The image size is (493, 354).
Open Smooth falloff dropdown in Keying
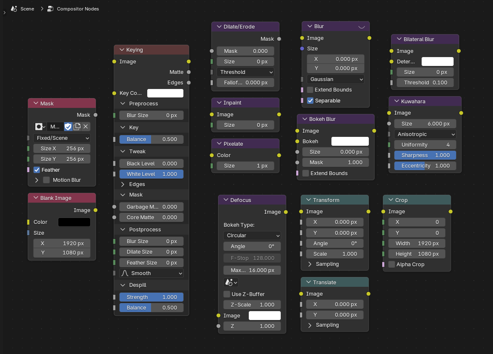151,273
